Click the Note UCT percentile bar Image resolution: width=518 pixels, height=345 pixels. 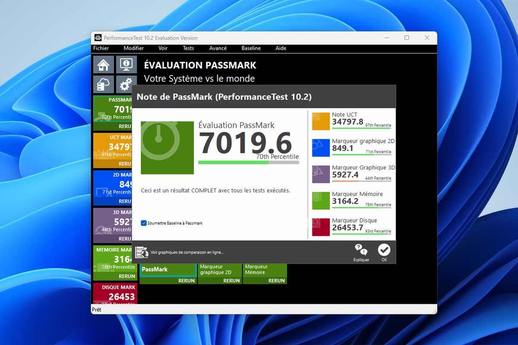(362, 128)
